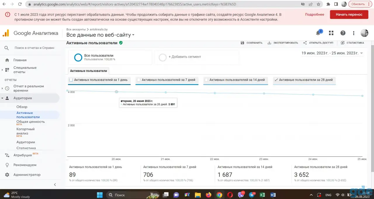Follow the 'Подробнее' link in the banner
This screenshot has height=199, width=374.
pos(315,15)
